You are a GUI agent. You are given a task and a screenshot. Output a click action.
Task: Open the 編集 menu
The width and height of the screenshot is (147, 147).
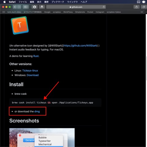(32, 2)
